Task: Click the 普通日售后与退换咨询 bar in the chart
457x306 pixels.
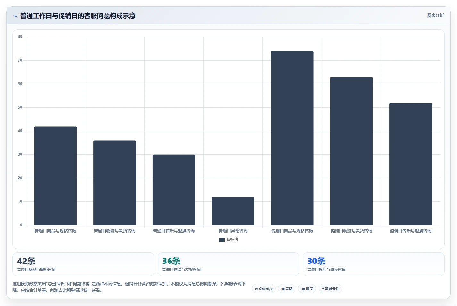Action: click(174, 190)
